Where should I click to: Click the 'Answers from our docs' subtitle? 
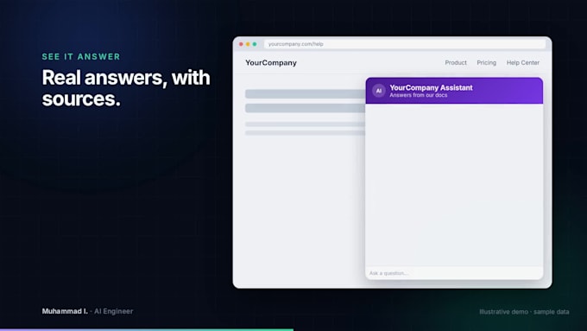point(418,95)
